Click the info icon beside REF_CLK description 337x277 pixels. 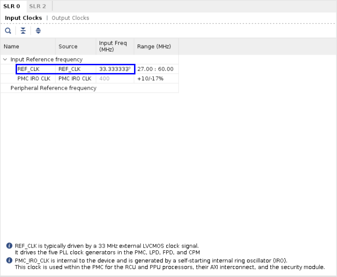click(9, 246)
